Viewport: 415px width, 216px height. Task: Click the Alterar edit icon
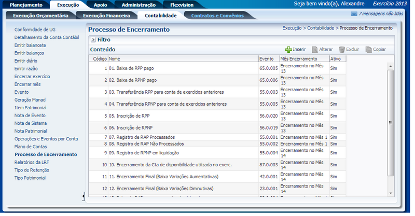point(315,49)
